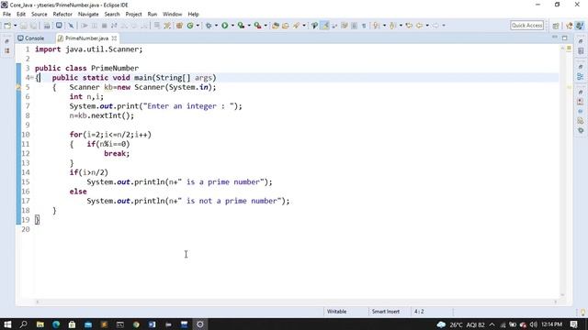Expand the Run dropdown arrow
The height and width of the screenshot is (330, 588).
(232, 26)
